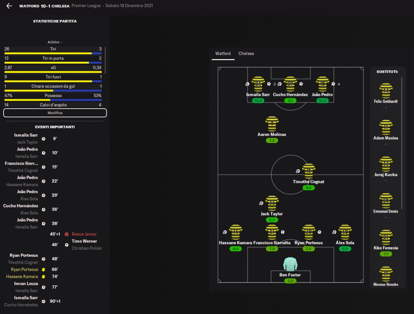Screen dimensions: 414x314
Task: Select substitute Emmanuel Dennis's shirt
Action: 386,201
